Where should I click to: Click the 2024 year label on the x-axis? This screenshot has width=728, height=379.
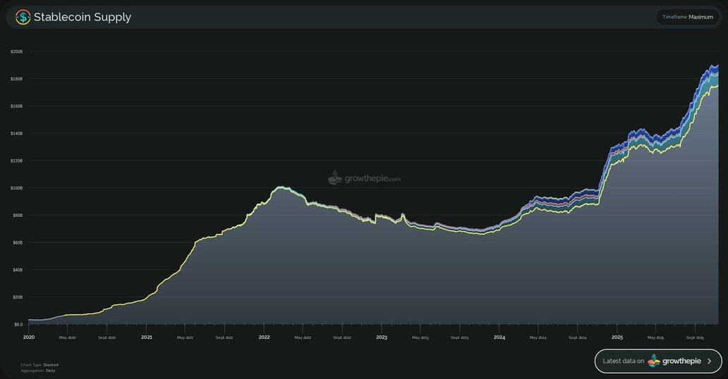(x=499, y=337)
